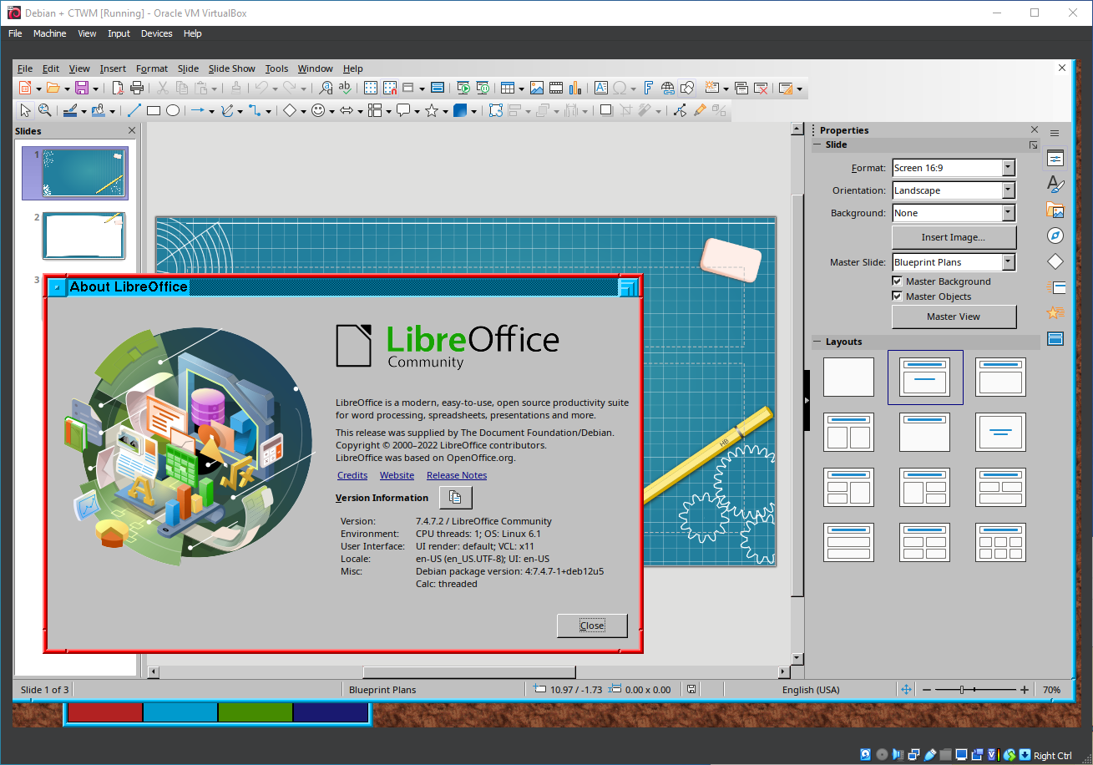Start presentation from first slide

tap(463, 88)
